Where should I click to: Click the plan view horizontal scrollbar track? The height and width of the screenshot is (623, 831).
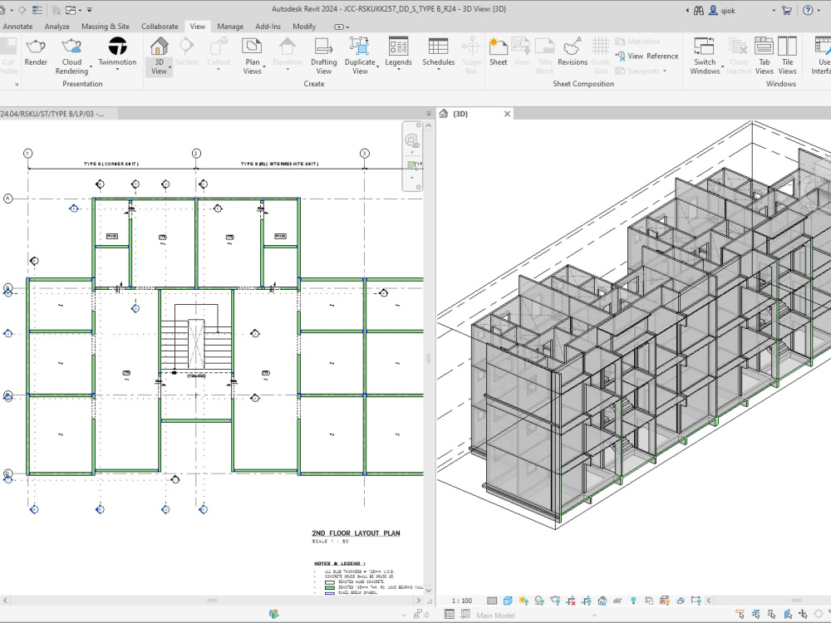click(212, 601)
